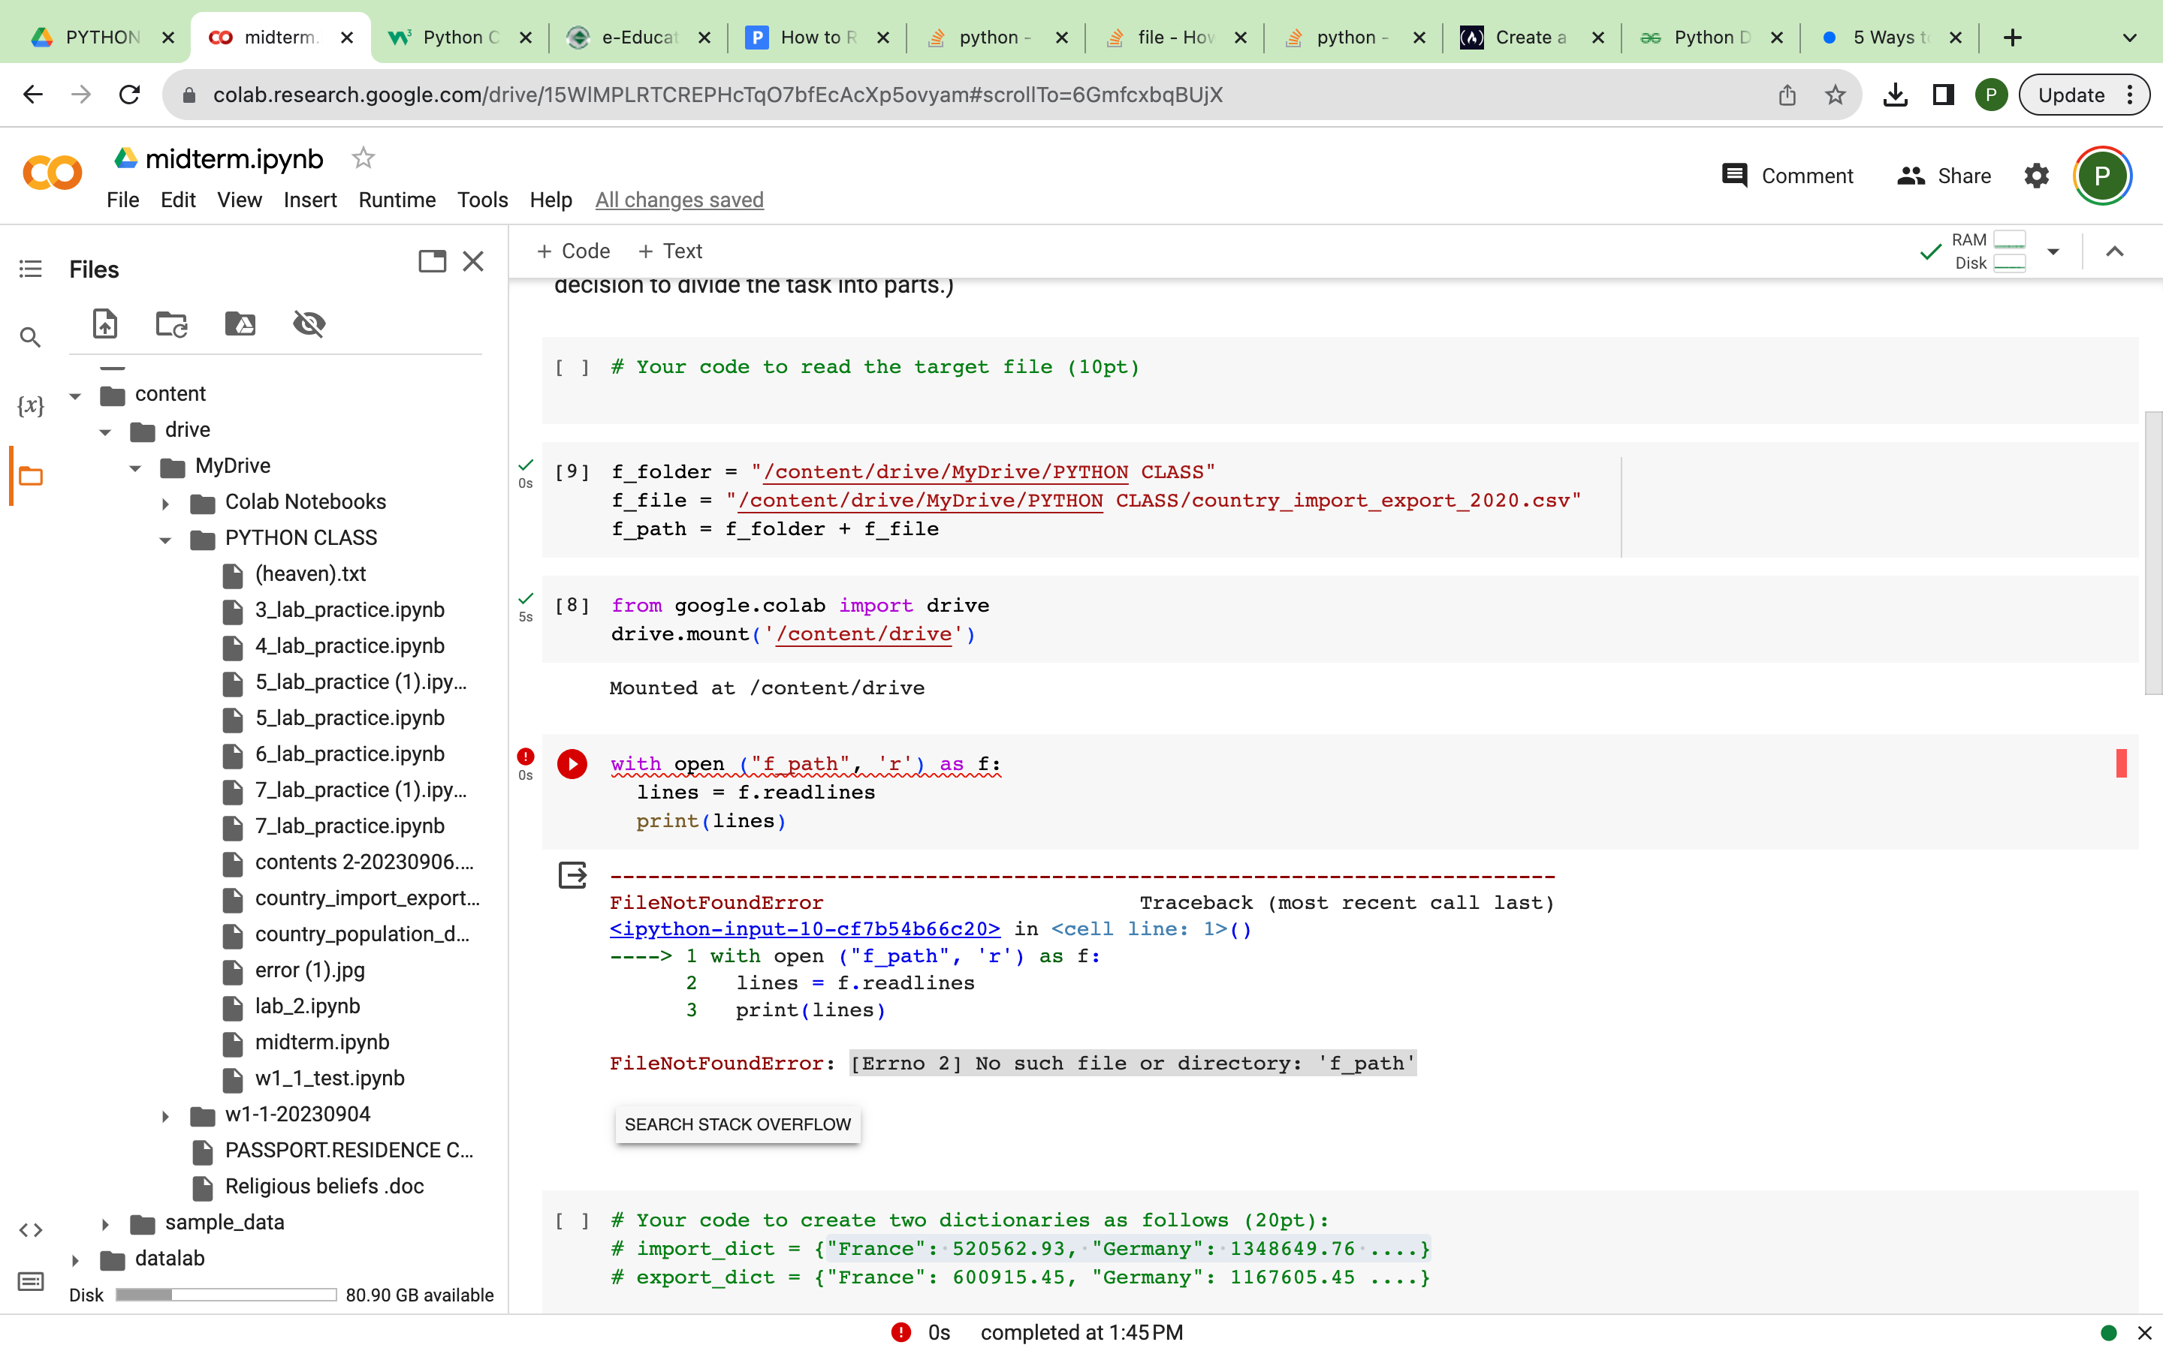
Task: Open the Runtime menu
Action: pyautogui.click(x=396, y=199)
